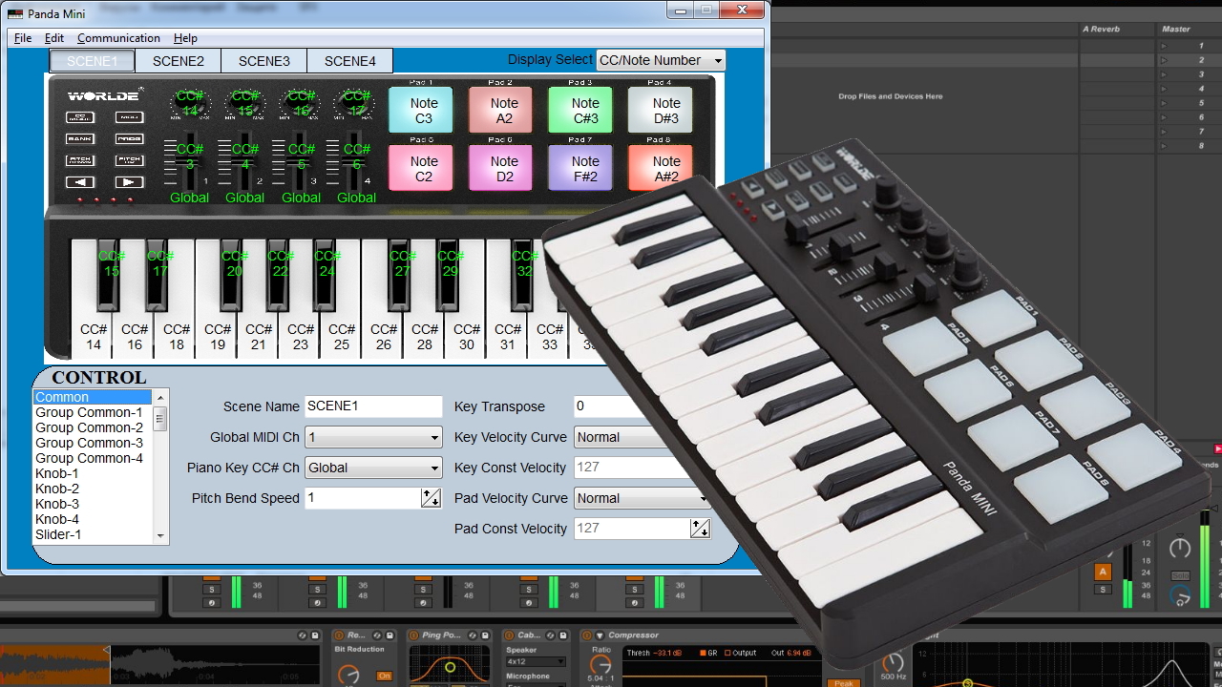Toggle the Ping Pong device power button in Ableton
Viewport: 1222px width, 687px height.
[413, 635]
